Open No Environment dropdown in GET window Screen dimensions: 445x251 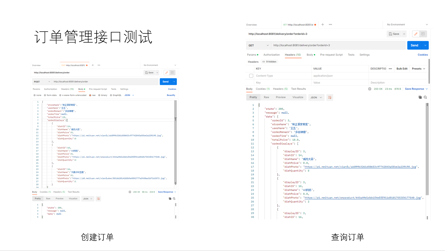click(x=407, y=25)
